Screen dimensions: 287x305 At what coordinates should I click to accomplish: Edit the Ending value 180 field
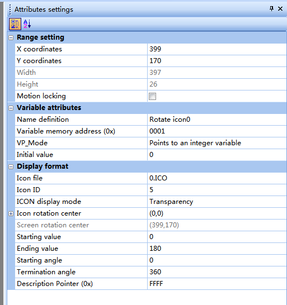tap(217, 249)
